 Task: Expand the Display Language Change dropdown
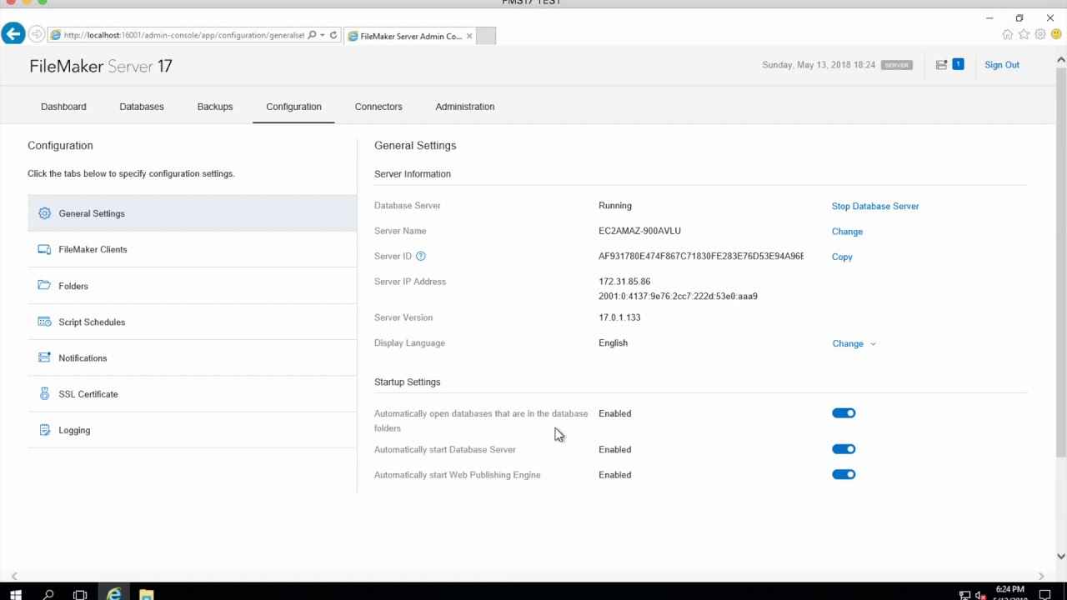click(x=854, y=343)
